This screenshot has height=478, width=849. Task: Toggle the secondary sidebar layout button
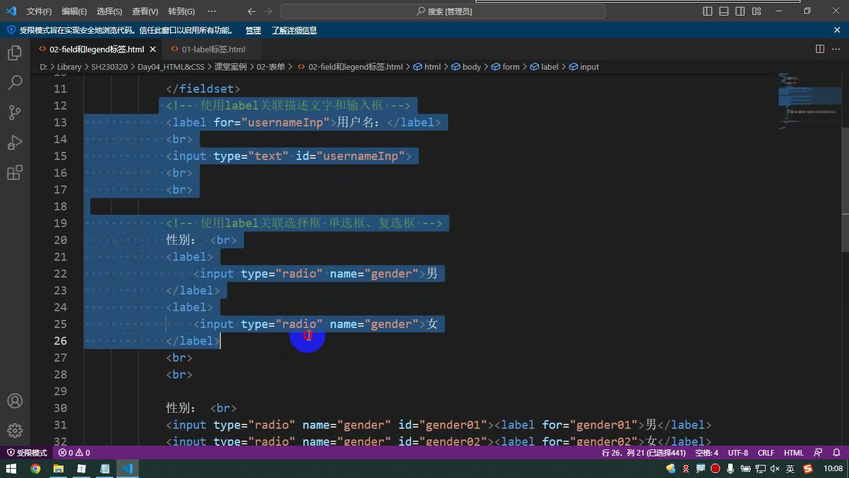[x=740, y=11]
